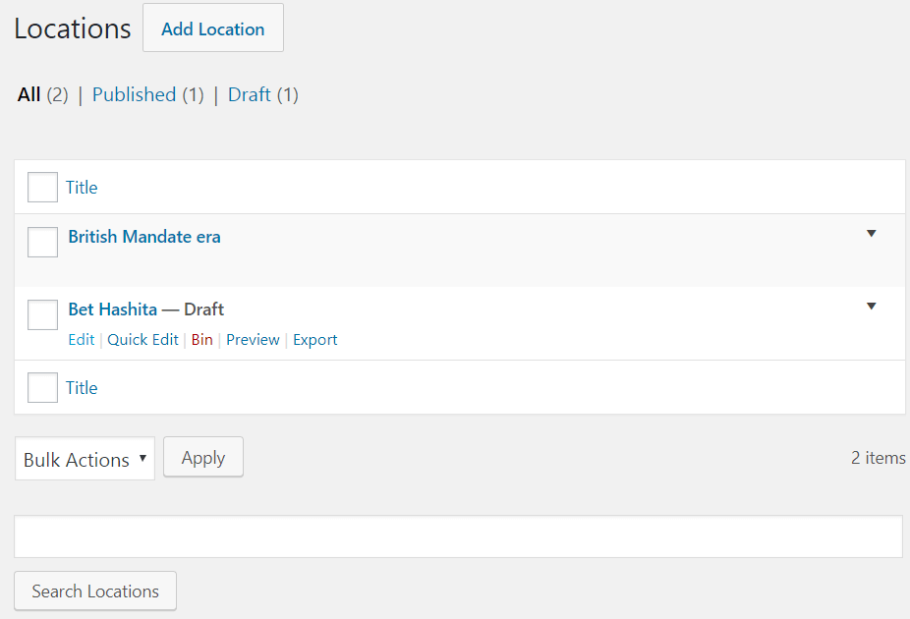Show All locations filter
Screen dimensions: 910x619
pos(29,95)
